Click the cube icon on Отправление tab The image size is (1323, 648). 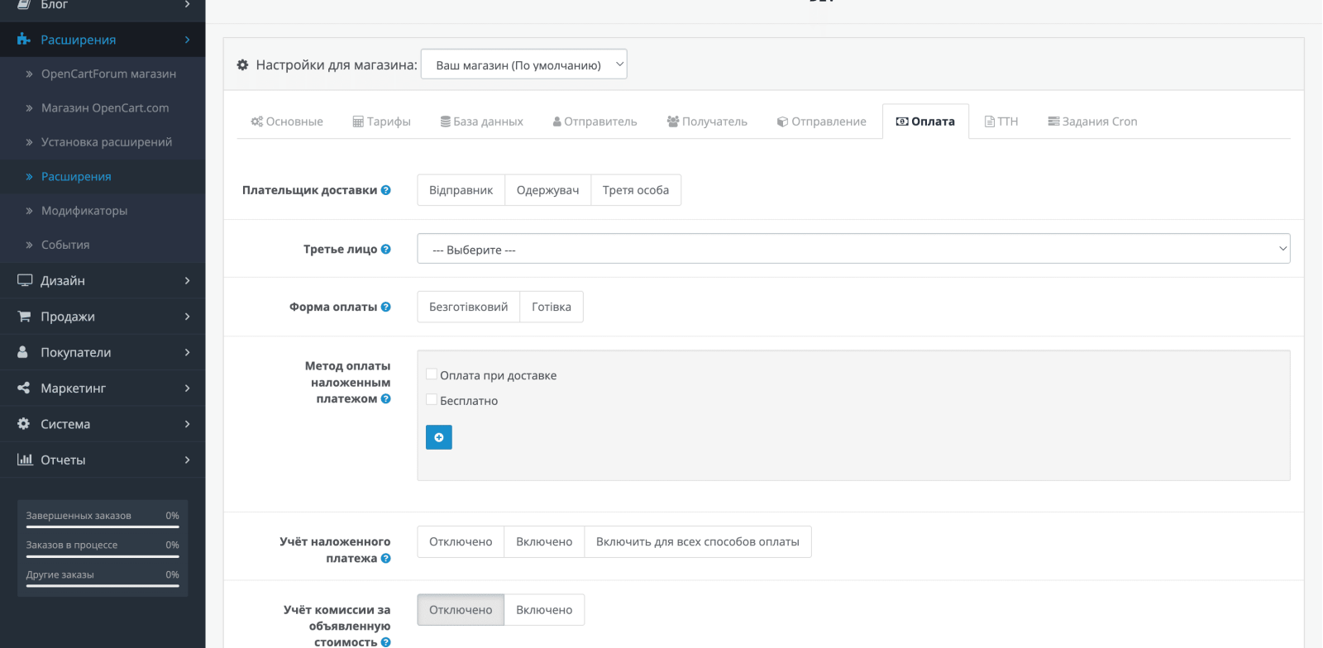coord(782,121)
